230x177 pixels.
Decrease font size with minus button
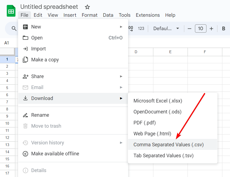coord(189,28)
